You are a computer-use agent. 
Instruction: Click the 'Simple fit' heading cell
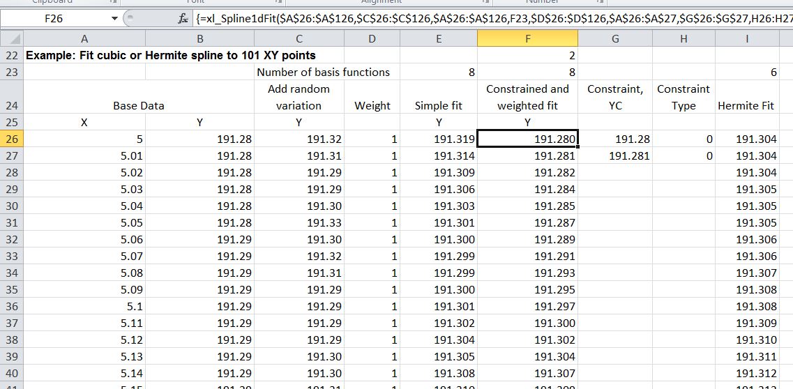coord(438,105)
